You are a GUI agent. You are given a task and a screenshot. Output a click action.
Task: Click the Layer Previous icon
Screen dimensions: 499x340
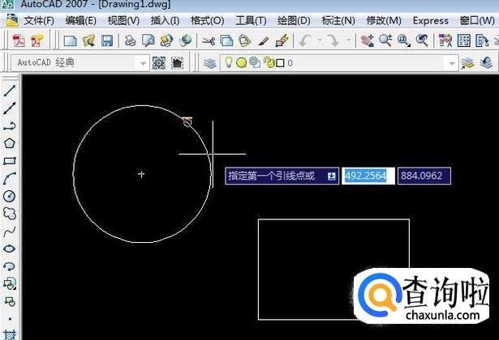coord(486,63)
